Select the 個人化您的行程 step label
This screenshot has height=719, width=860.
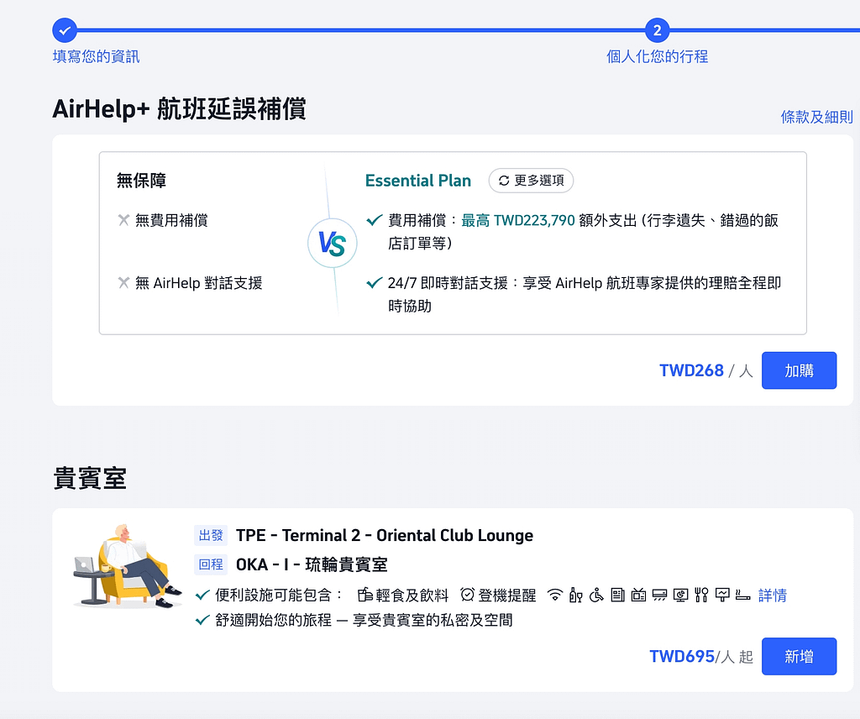click(x=657, y=56)
